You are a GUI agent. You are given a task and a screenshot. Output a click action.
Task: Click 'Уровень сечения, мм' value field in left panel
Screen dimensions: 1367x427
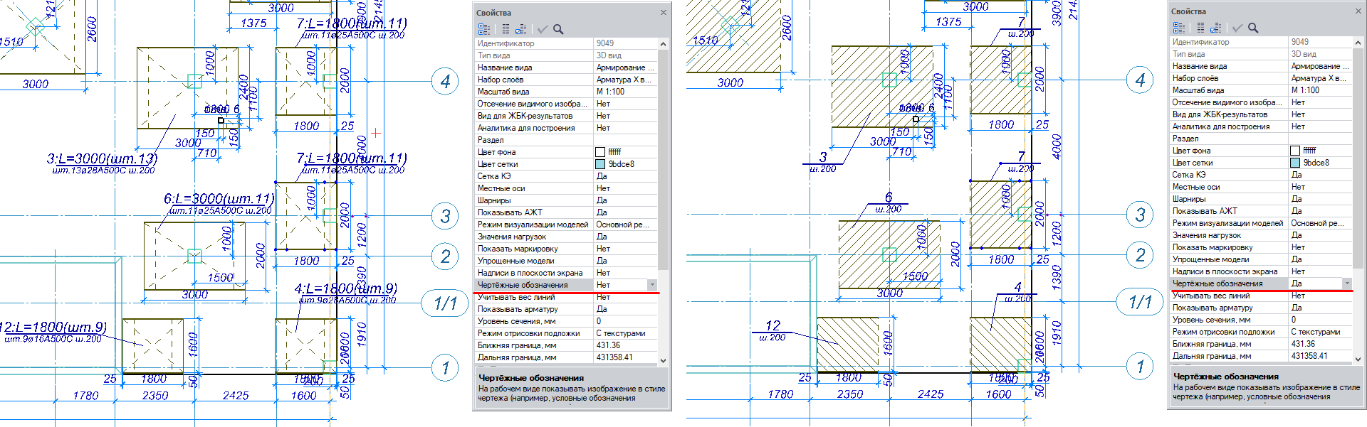coord(624,321)
